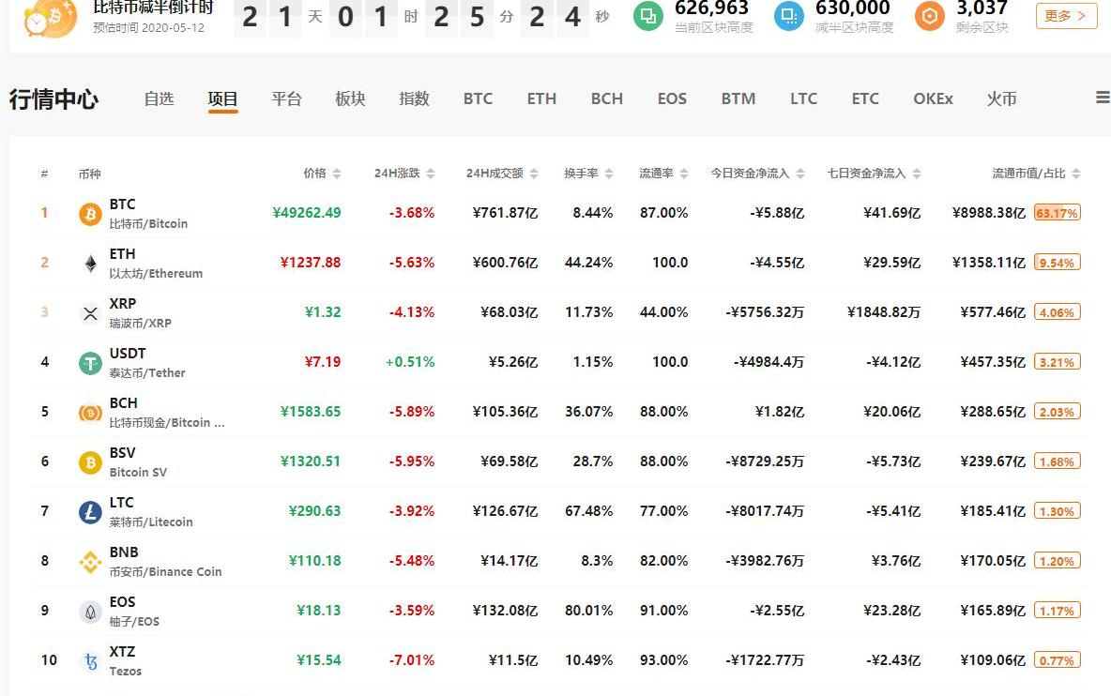This screenshot has width=1111, height=696.
Task: Switch to the 平台 tab
Action: (286, 98)
